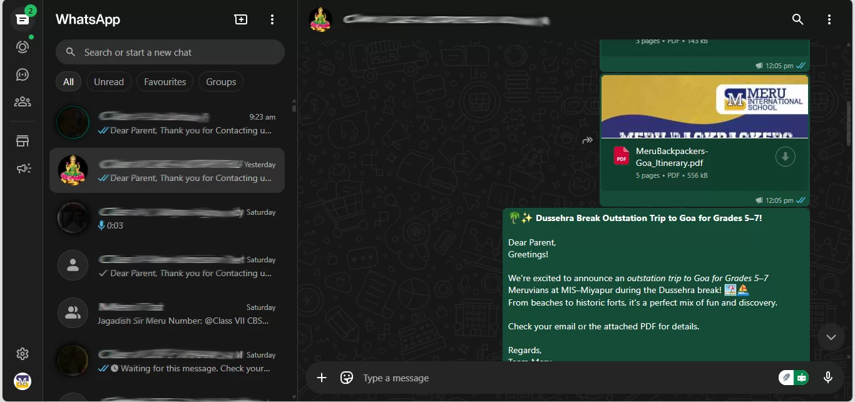This screenshot has width=855, height=402.
Task: Open WhatsApp Settings gear icon
Action: point(23,354)
